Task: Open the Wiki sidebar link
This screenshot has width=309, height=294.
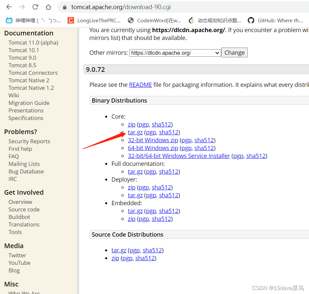Action: (14, 95)
